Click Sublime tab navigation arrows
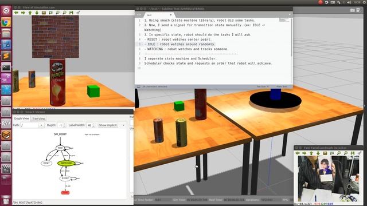Screen dimensions: 367x206 click(139, 15)
